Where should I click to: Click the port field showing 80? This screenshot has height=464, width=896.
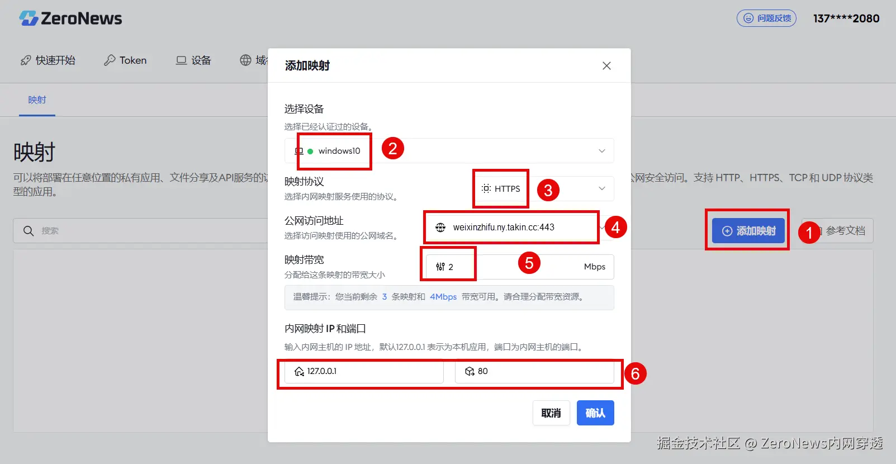534,371
